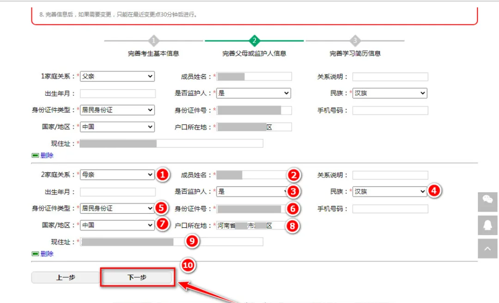Click the first member's 出生年月 input field

coord(117,93)
